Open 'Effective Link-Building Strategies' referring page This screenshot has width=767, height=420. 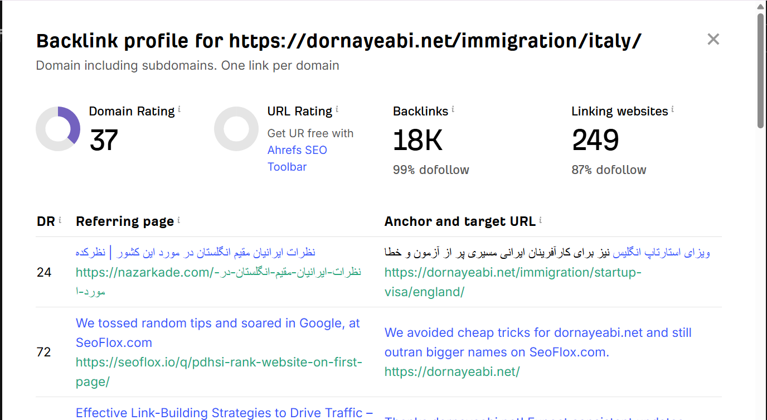click(x=224, y=413)
